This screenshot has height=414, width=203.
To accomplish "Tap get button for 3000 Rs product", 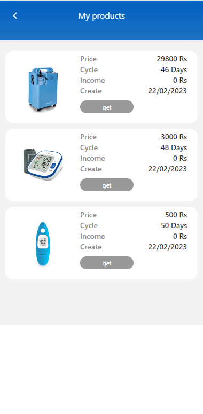I will pyautogui.click(x=107, y=185).
